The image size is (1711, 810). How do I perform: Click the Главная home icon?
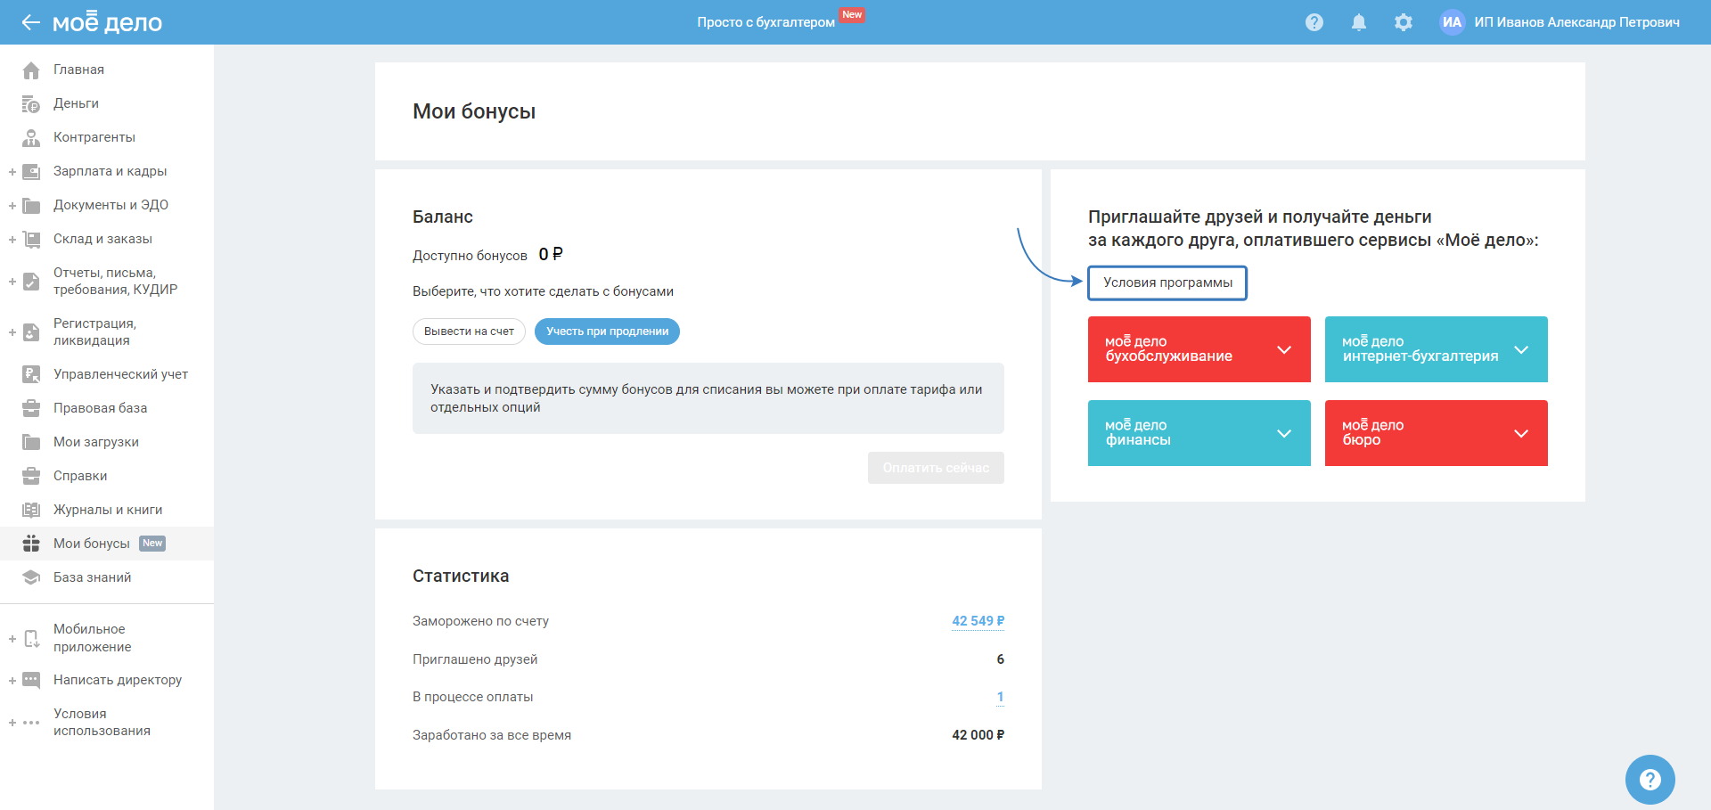click(x=31, y=70)
